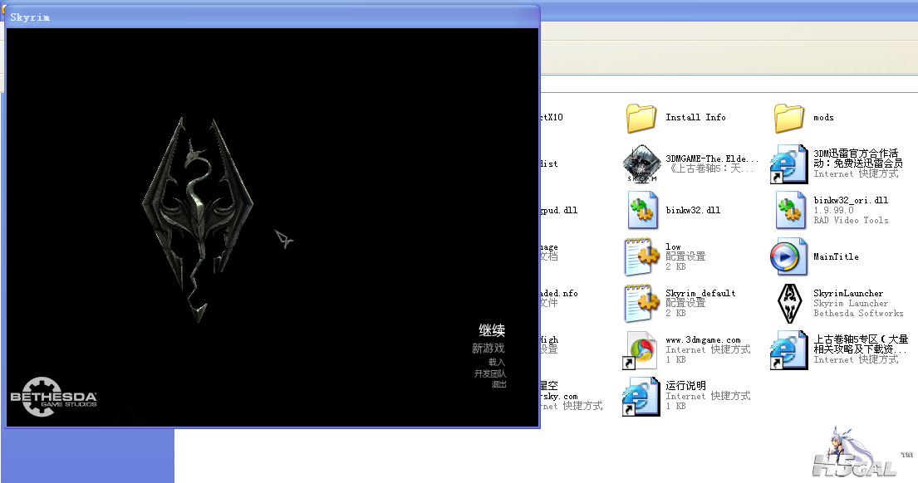Viewport: 918px width, 483px height.
Task: Select the 上古卷轴5专区 shortcut icon
Action: pyautogui.click(x=788, y=350)
